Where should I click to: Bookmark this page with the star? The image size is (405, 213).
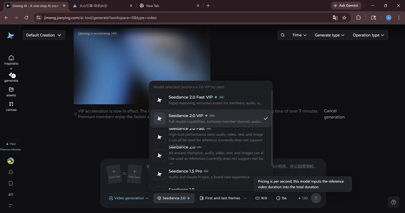click(344, 17)
